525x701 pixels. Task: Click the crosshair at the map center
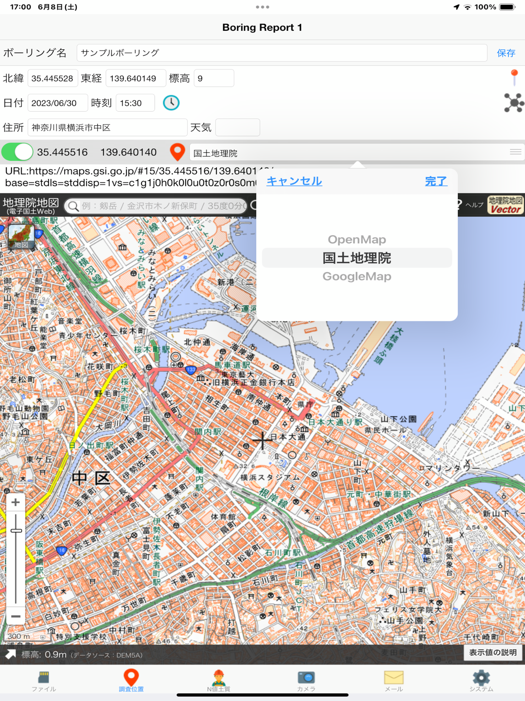click(x=262, y=440)
